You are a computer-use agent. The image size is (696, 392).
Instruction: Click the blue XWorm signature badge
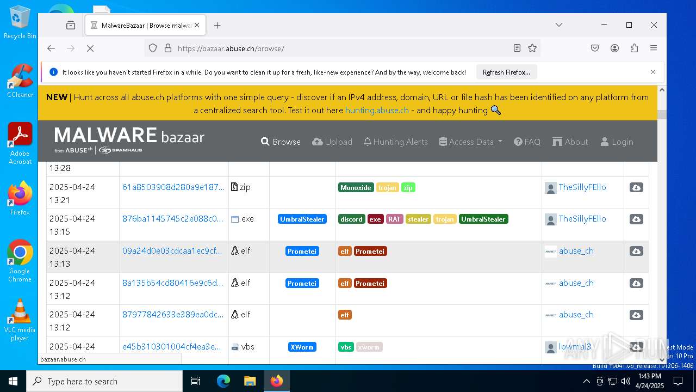coord(302,347)
